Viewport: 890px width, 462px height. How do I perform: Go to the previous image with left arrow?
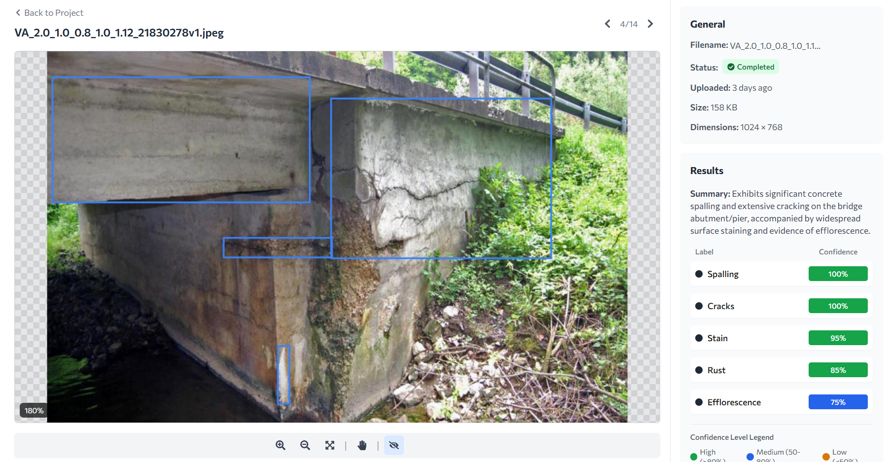(x=607, y=23)
